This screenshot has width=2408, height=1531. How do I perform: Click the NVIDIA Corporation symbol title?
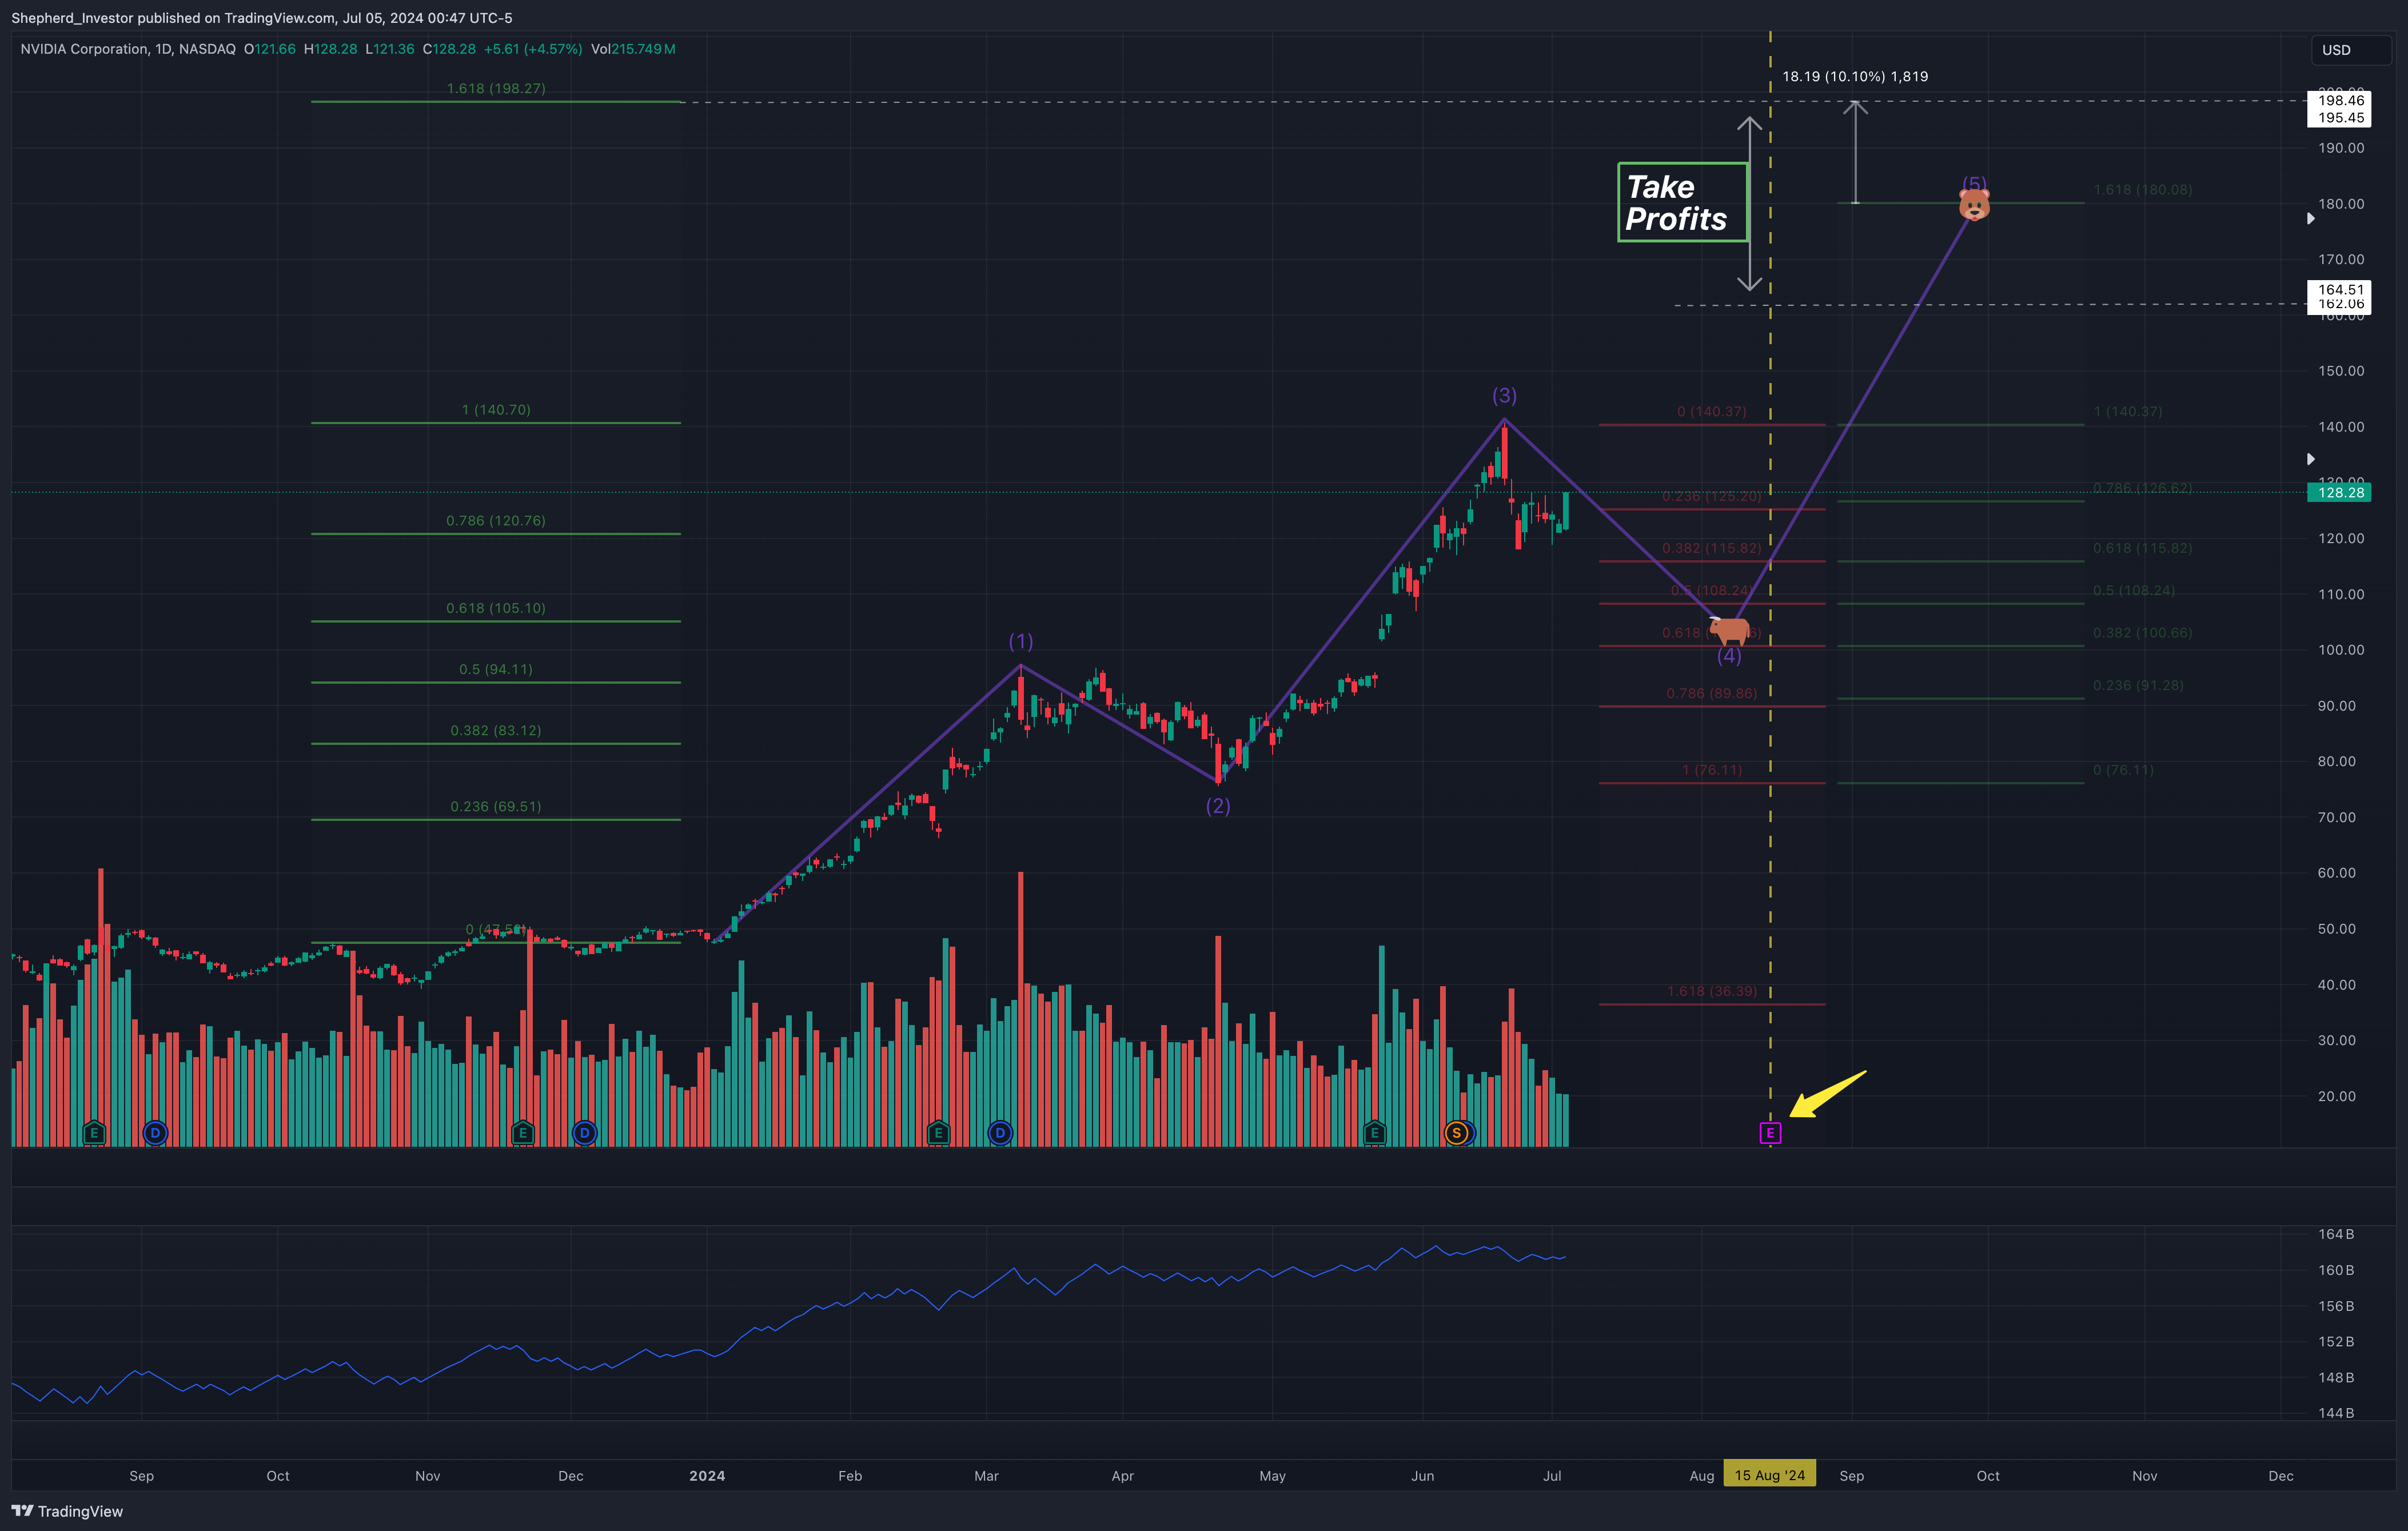point(83,49)
